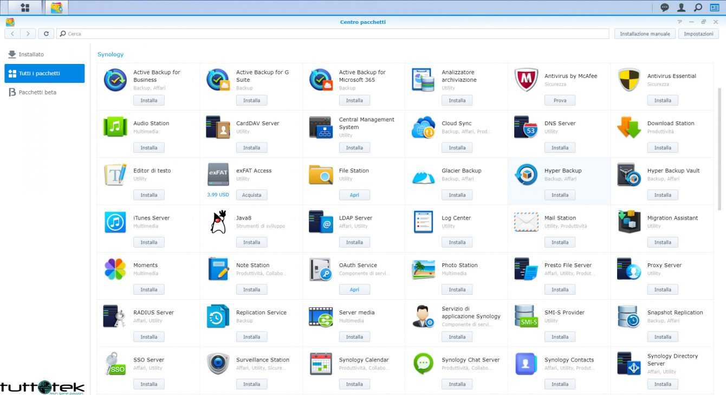Image resolution: width=726 pixels, height=395 pixels.
Task: Select Tutti i pacchetti in sidebar
Action: point(44,73)
